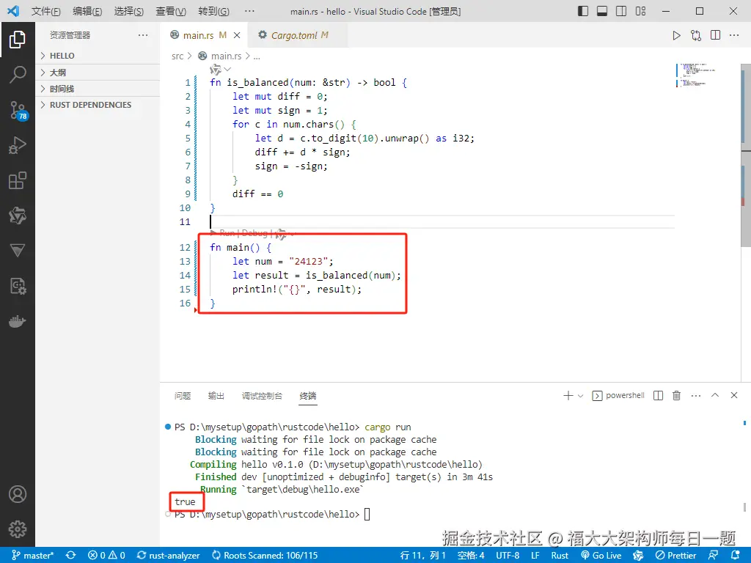Open the 查看(V) menu
Screen dimensions: 751x563
[x=171, y=11]
